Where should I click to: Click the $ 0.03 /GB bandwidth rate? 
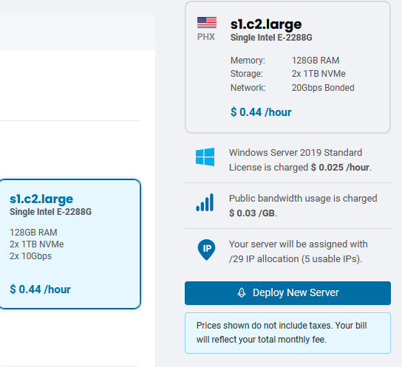tap(252, 213)
